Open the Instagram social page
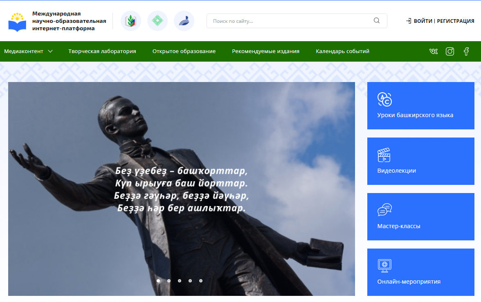The width and height of the screenshot is (481, 302). [450, 51]
